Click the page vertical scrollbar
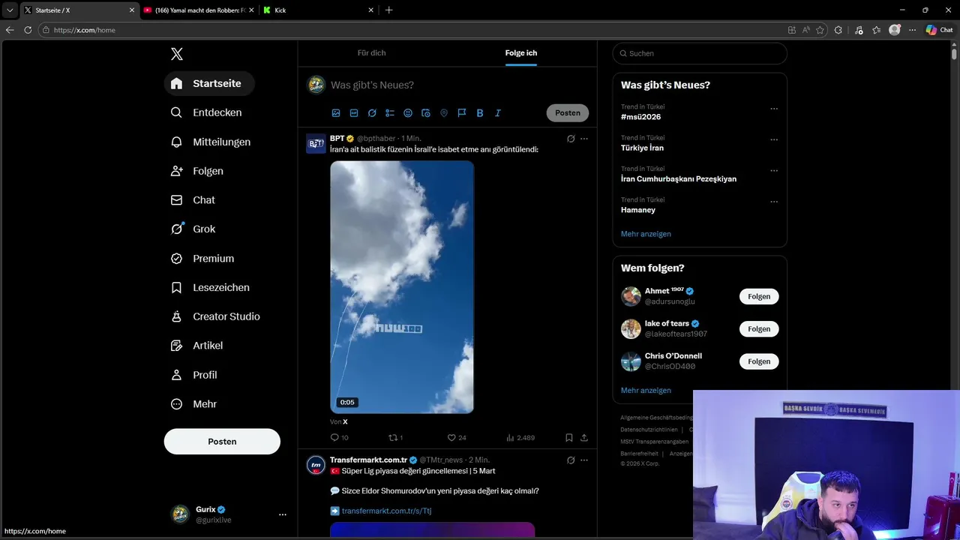Viewport: 960px width, 540px height. click(x=954, y=54)
